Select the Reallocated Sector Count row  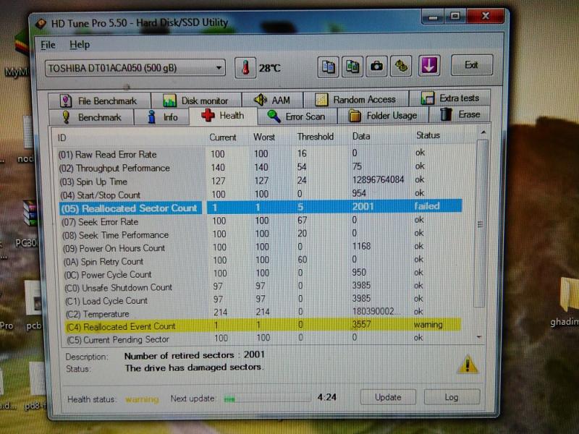(261, 208)
